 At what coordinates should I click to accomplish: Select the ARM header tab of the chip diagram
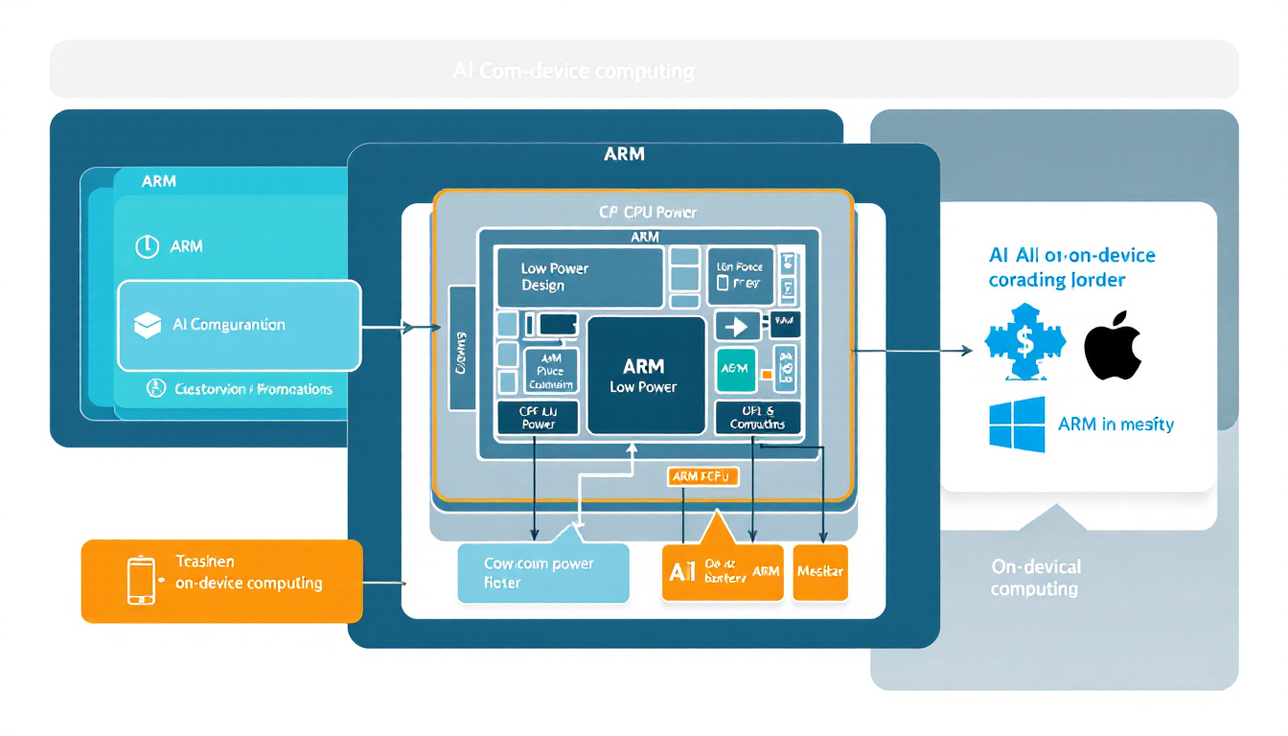click(x=646, y=236)
